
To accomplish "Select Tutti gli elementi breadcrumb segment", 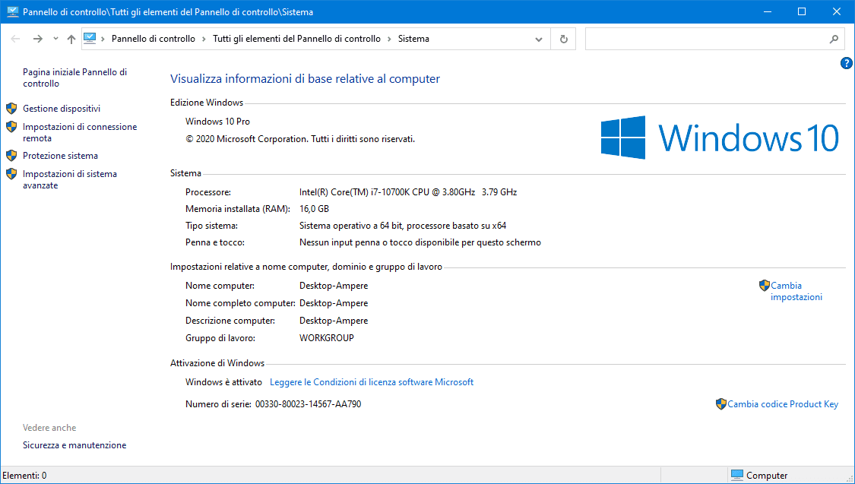I will tap(296, 39).
